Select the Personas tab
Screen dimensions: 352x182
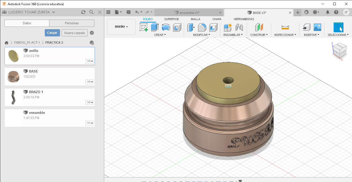tap(72, 23)
